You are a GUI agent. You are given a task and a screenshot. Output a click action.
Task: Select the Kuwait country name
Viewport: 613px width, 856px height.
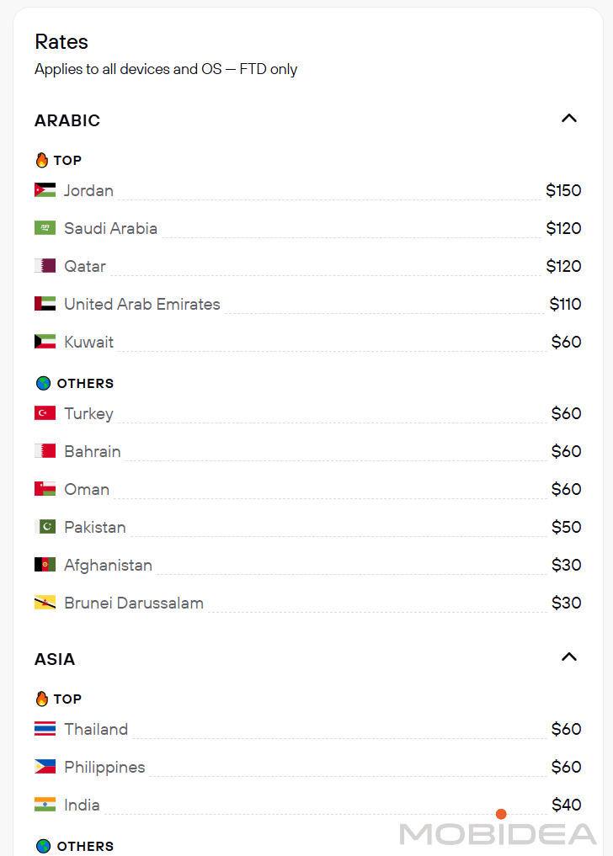point(88,342)
